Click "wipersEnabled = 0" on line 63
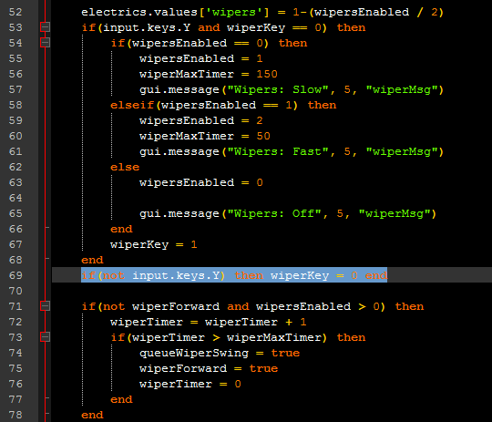 coord(201,182)
